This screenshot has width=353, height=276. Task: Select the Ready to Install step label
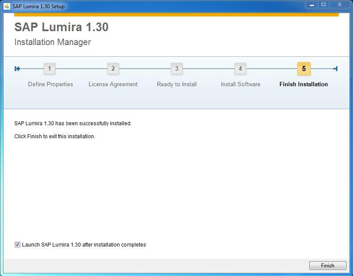coord(177,84)
